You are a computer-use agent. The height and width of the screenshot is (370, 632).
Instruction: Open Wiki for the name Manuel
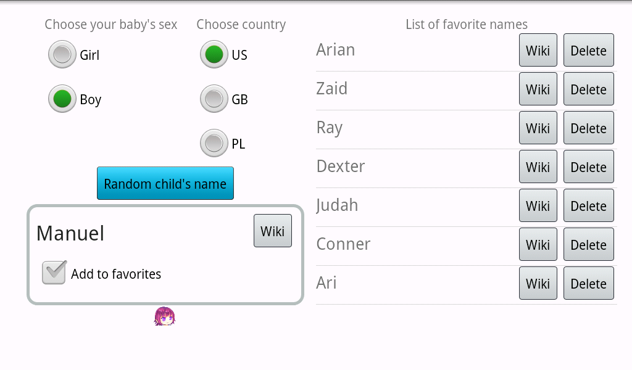tap(272, 231)
